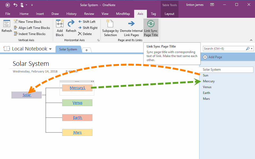Click the container width arrows
This screenshot has width=255, height=159.
coord(92,81)
